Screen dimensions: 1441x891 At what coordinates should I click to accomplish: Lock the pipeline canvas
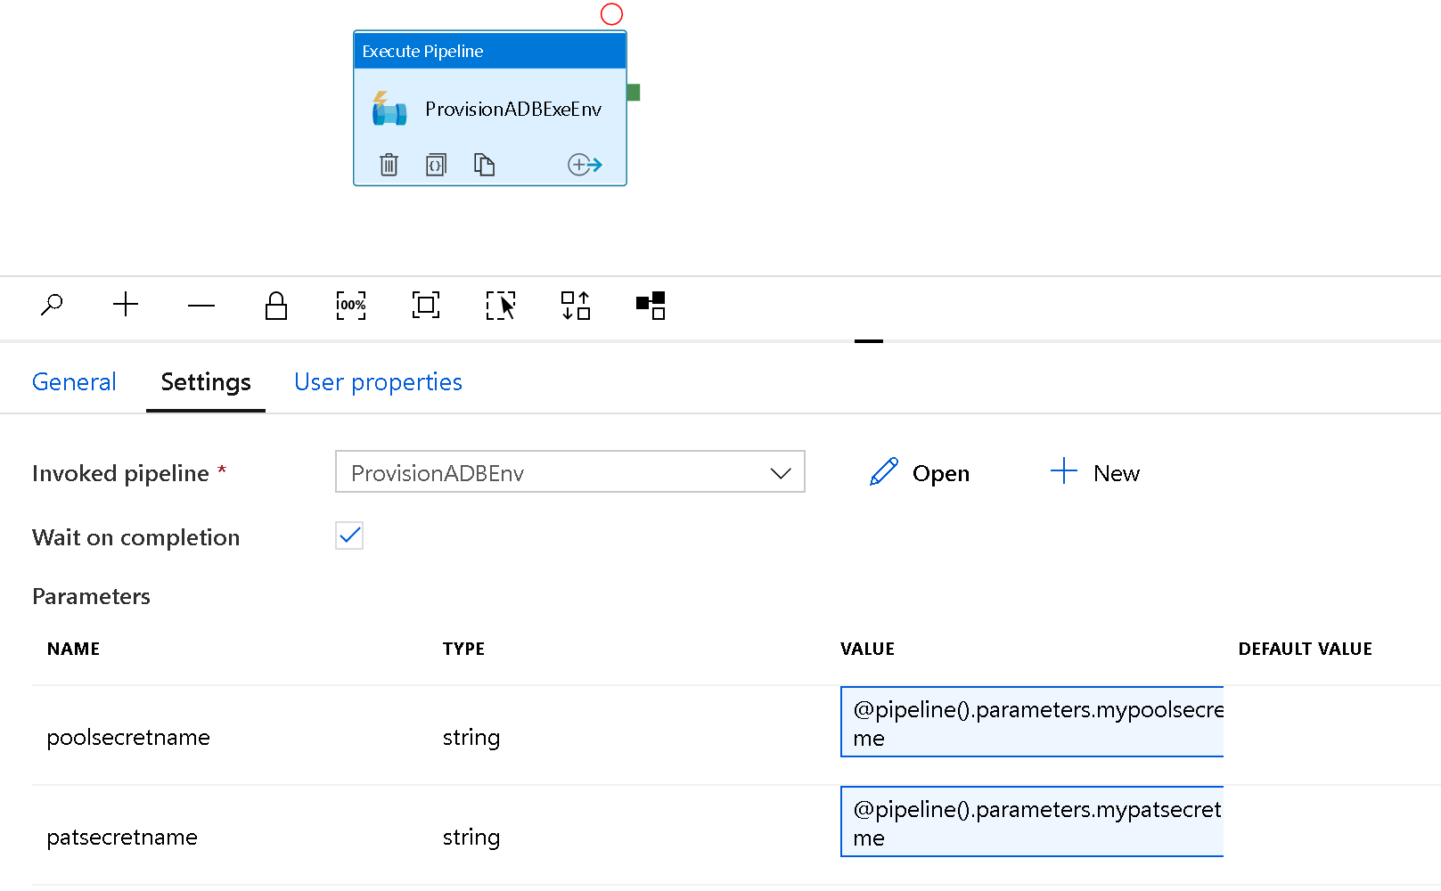pos(276,305)
